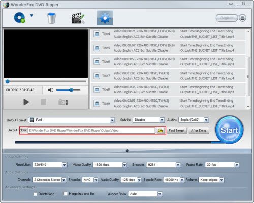Click the big Start button
The width and height of the screenshot is (254, 203).
point(230,130)
